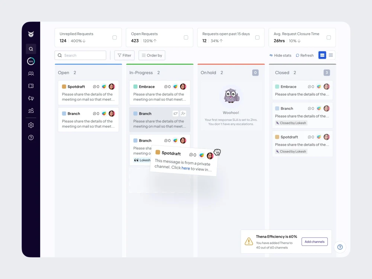Viewport: 372px width, 279px height.
Task: Focus the Search input field
Action: (80, 55)
